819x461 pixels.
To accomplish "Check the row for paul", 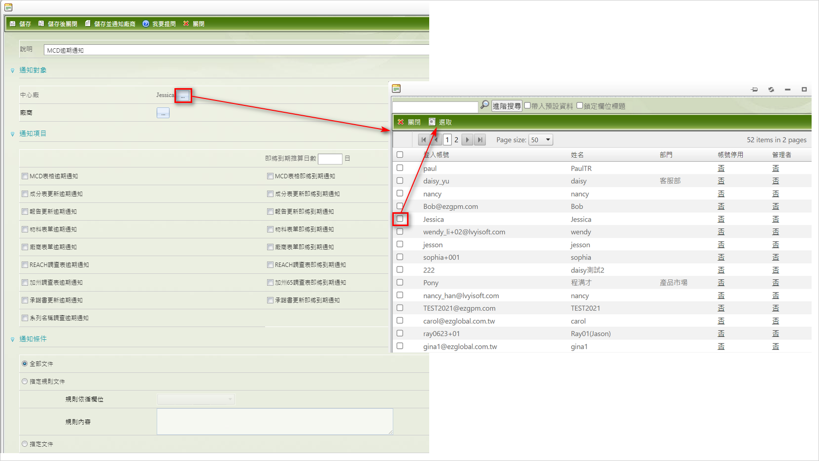I will coord(400,168).
